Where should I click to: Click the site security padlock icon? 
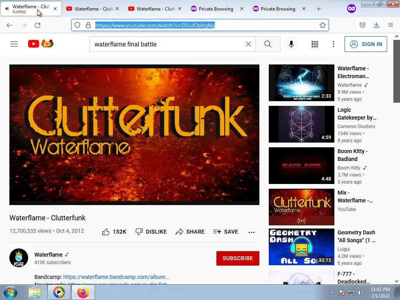point(88,25)
